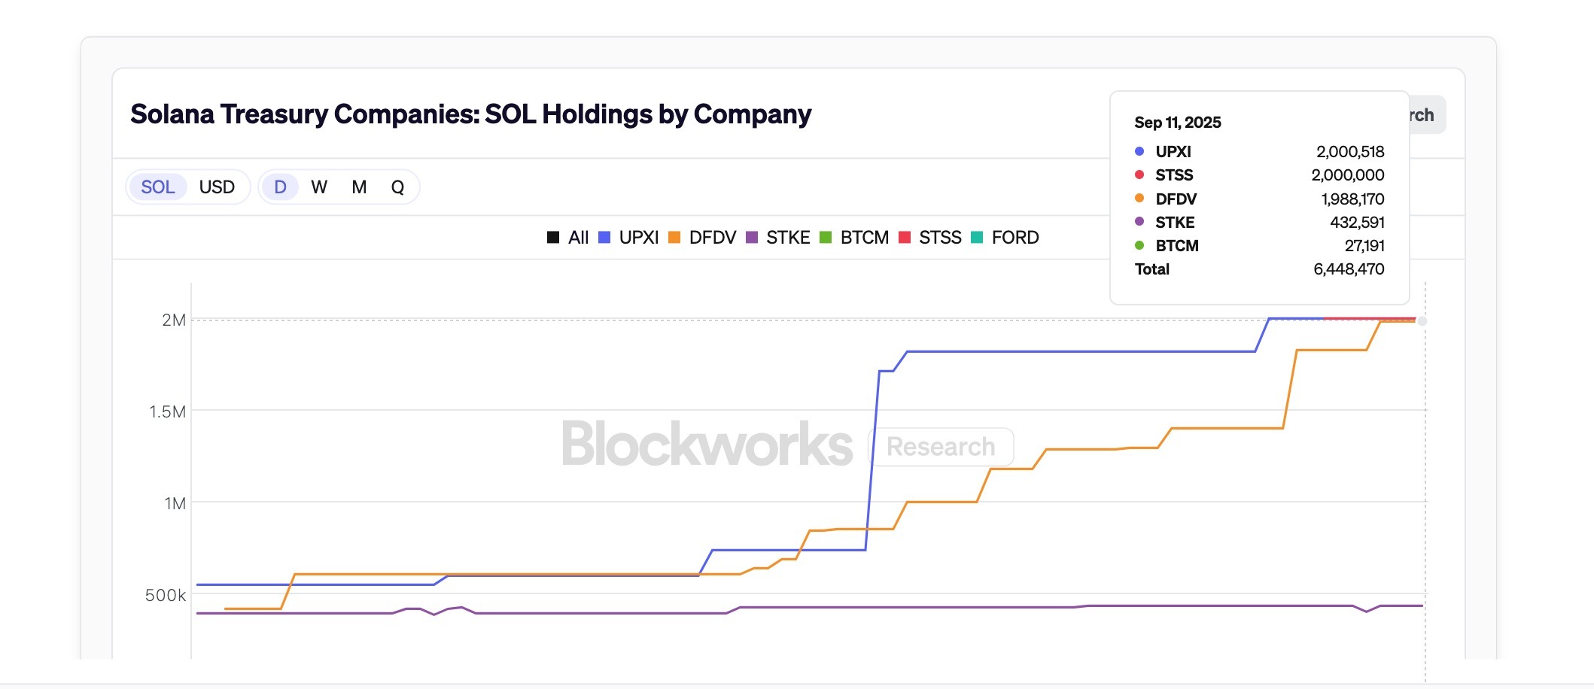1594x689 pixels.
Task: Click the blue UPXI dot in the tooltip
Action: (x=1141, y=152)
